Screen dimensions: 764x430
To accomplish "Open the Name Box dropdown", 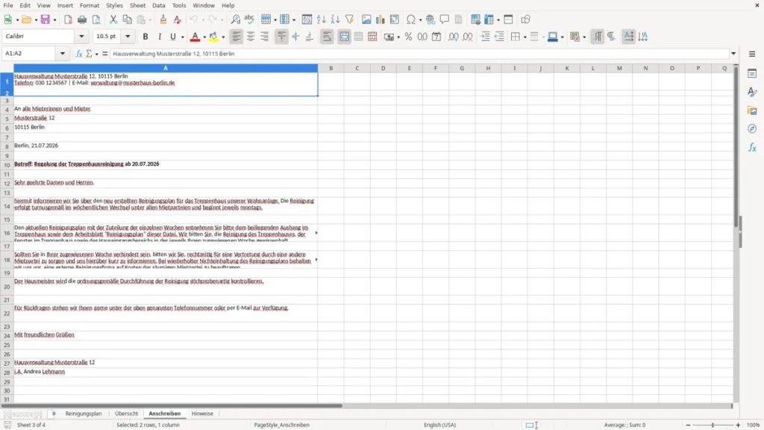I will 63,54.
